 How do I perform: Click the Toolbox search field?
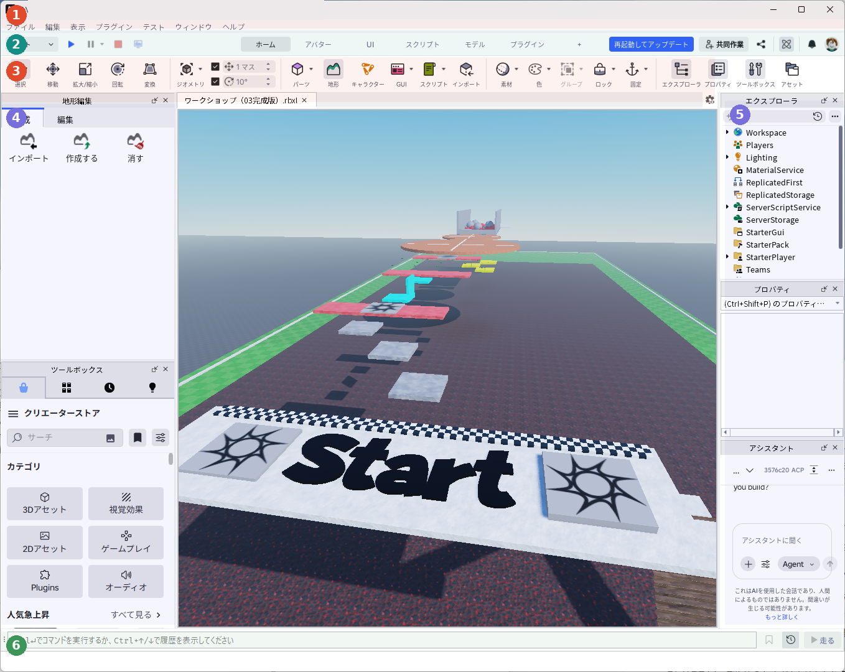click(x=65, y=437)
